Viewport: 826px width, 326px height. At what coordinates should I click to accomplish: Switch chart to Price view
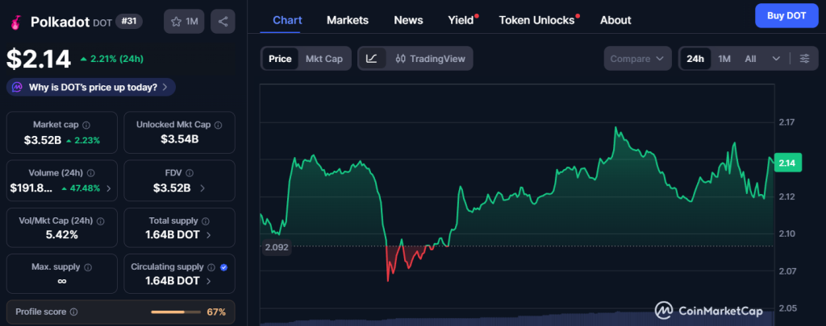[280, 59]
